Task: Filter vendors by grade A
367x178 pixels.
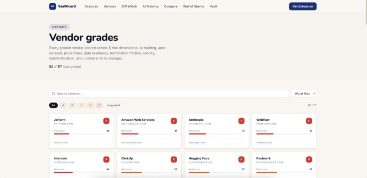Action: [x=63, y=105]
